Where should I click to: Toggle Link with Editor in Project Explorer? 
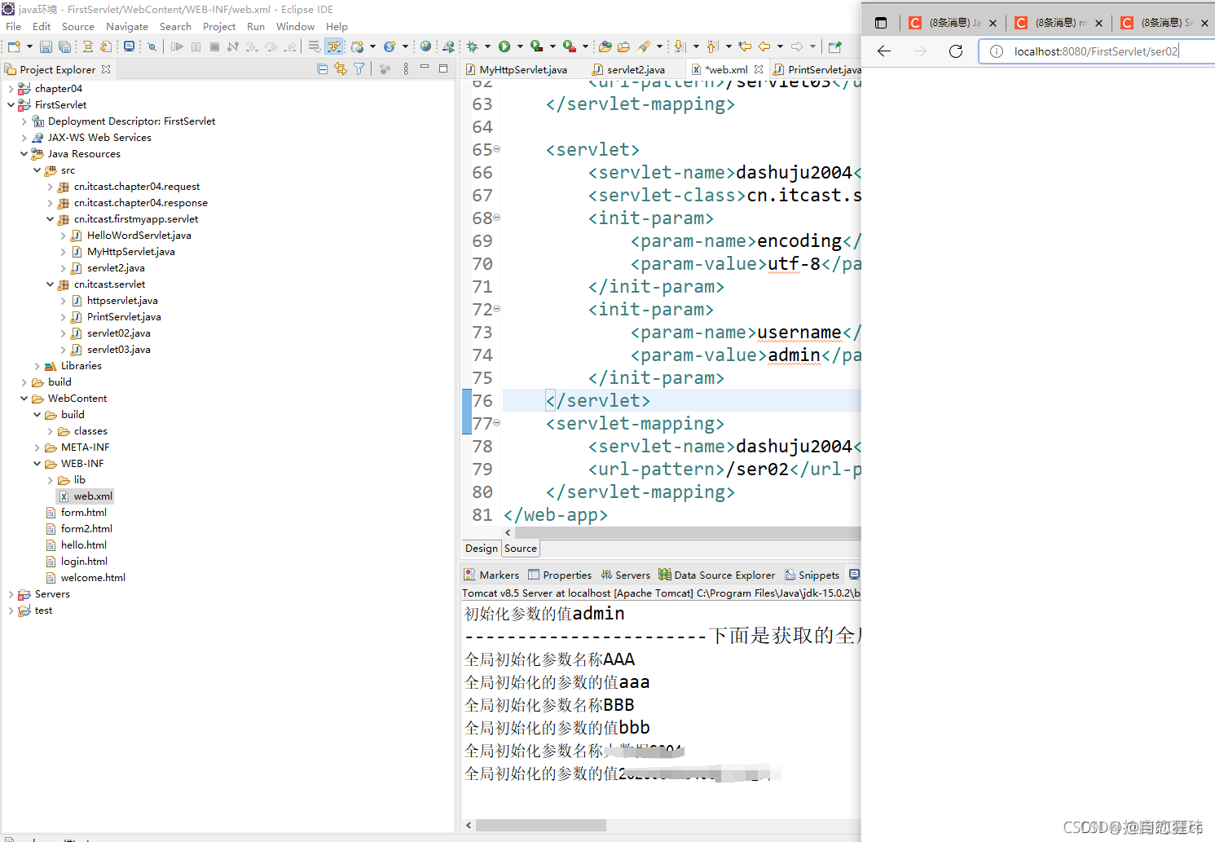click(x=341, y=69)
